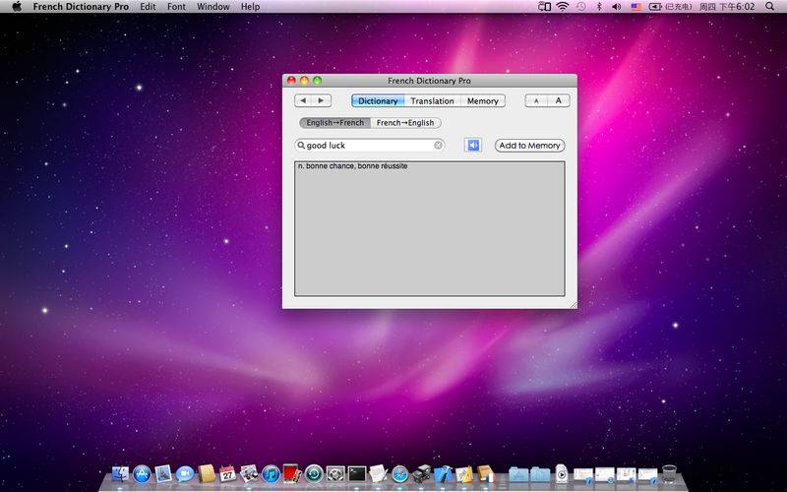Open Finder from the Dock
The image size is (787, 492).
120,474
